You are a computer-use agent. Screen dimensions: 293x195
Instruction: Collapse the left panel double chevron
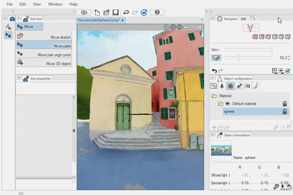pyautogui.click(x=13, y=11)
